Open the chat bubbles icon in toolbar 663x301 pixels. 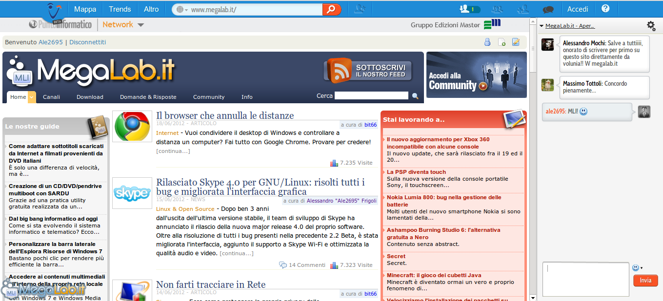548,9
